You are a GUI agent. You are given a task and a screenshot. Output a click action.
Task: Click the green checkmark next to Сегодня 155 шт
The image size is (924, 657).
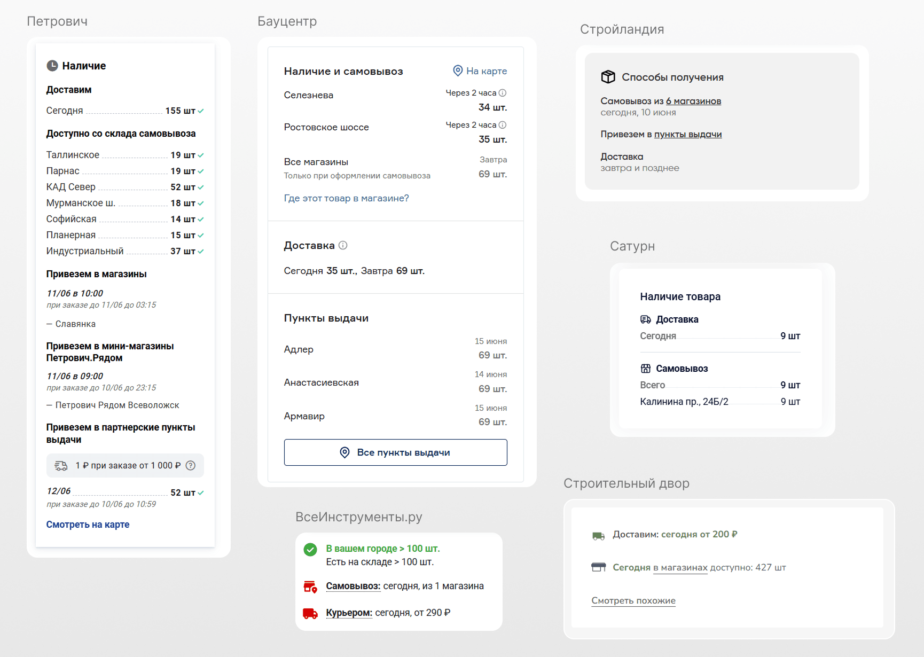coord(201,111)
